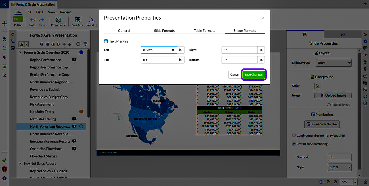Switch to the Table Formats tab

pyautogui.click(x=204, y=31)
